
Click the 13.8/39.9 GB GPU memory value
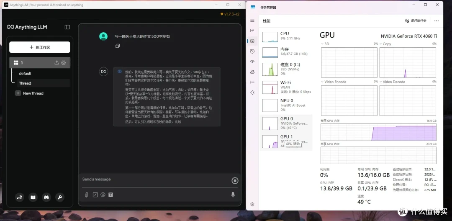click(x=336, y=188)
